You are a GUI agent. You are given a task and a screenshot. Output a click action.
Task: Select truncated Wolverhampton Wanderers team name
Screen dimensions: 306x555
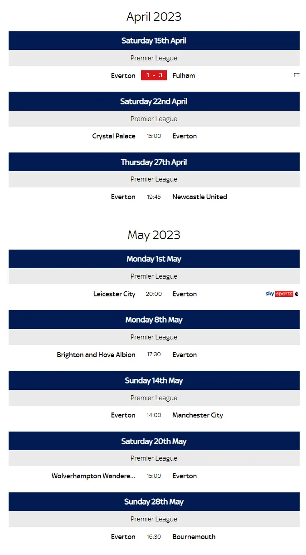click(93, 476)
